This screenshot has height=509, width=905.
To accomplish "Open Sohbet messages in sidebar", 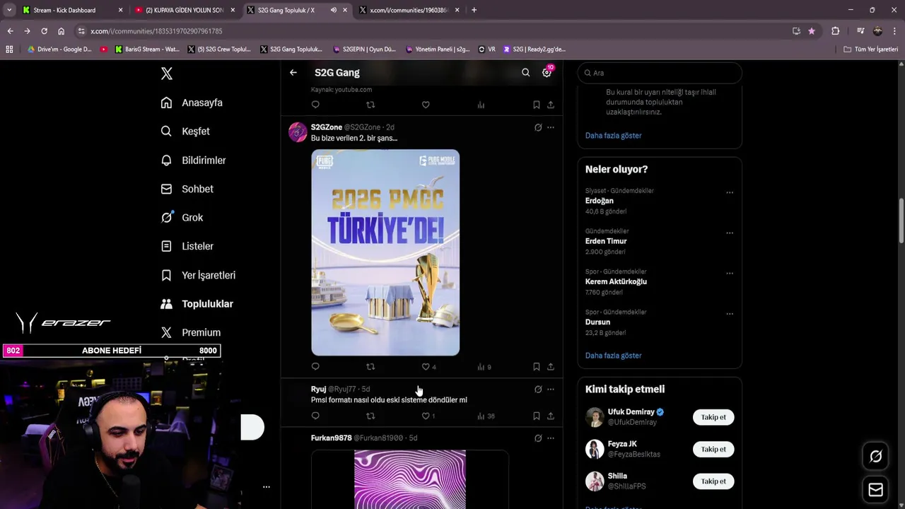I will 187,189.
